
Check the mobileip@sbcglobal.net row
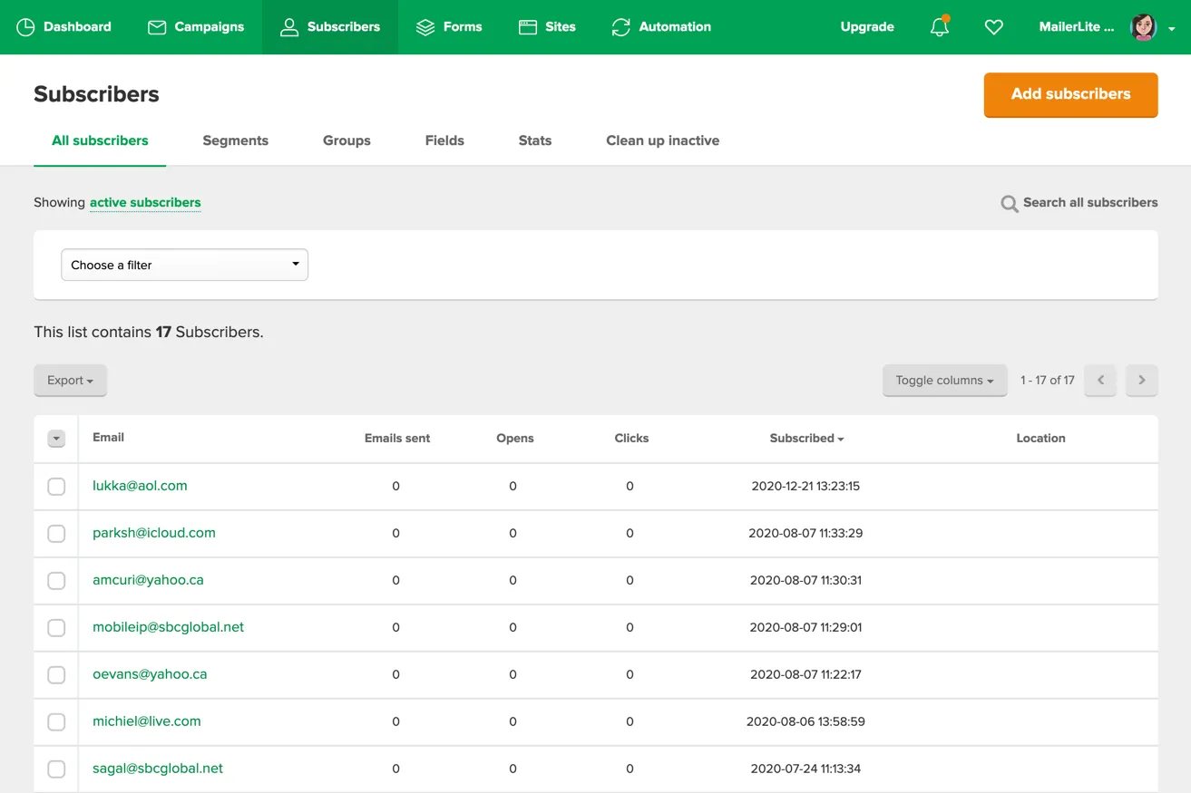[x=56, y=628]
